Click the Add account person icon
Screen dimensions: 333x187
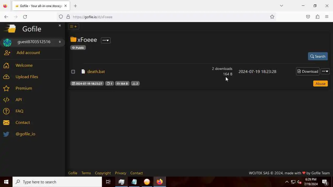click(x=7, y=53)
